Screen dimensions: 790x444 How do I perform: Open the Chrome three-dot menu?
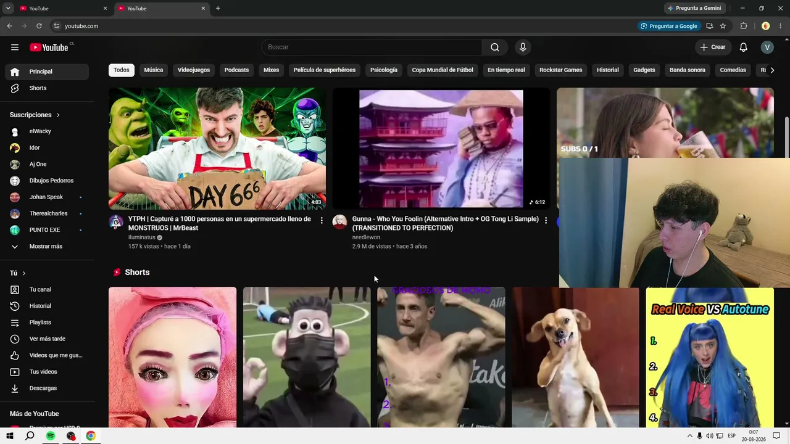pyautogui.click(x=780, y=26)
